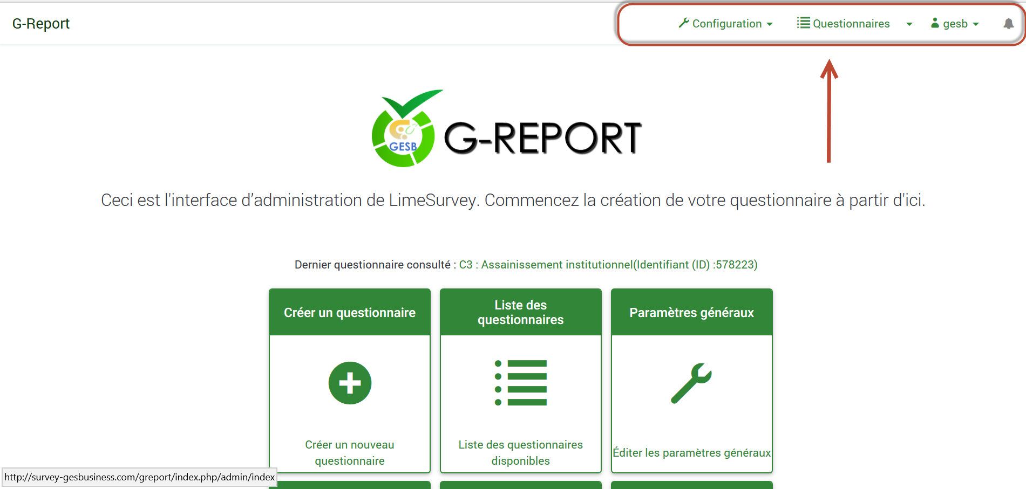Click Créer un nouveau questionnaire

point(349,452)
